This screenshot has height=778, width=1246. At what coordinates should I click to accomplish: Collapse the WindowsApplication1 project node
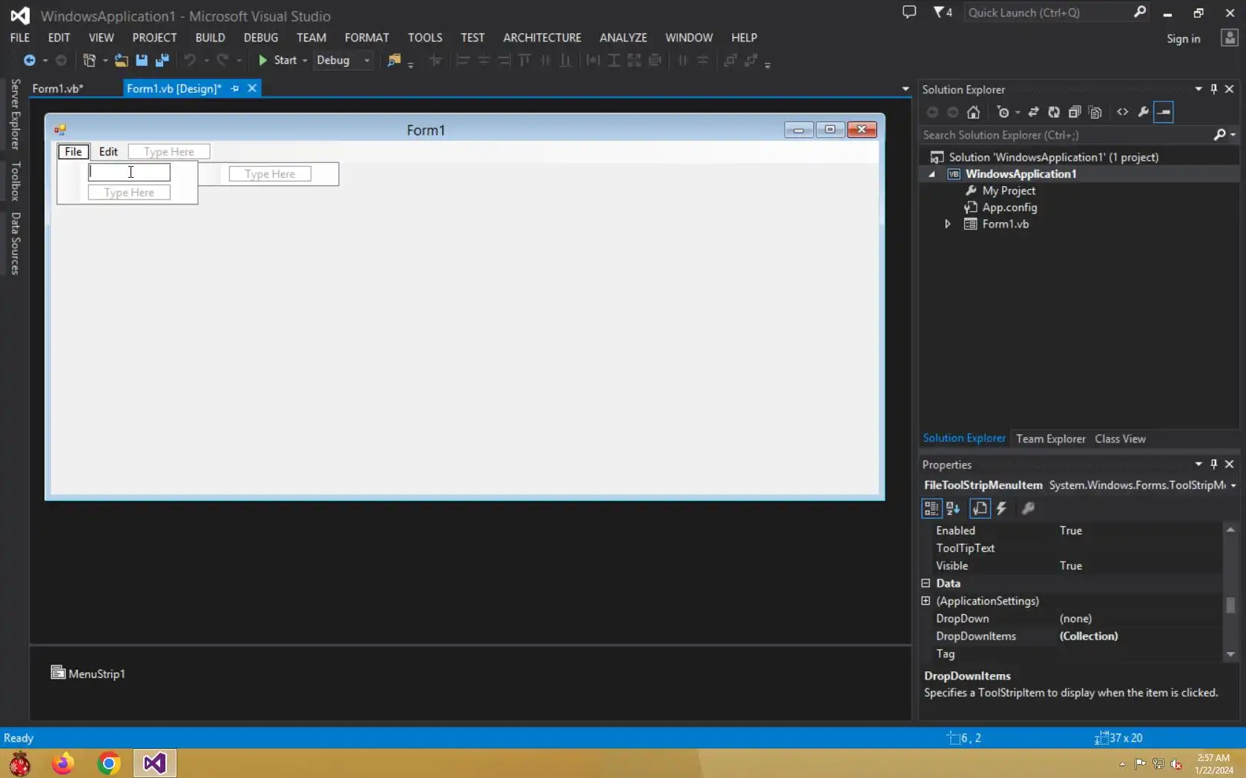[x=932, y=174]
